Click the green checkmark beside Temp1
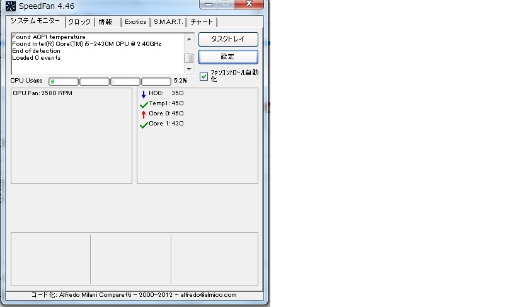The image size is (516, 307). pos(144,105)
